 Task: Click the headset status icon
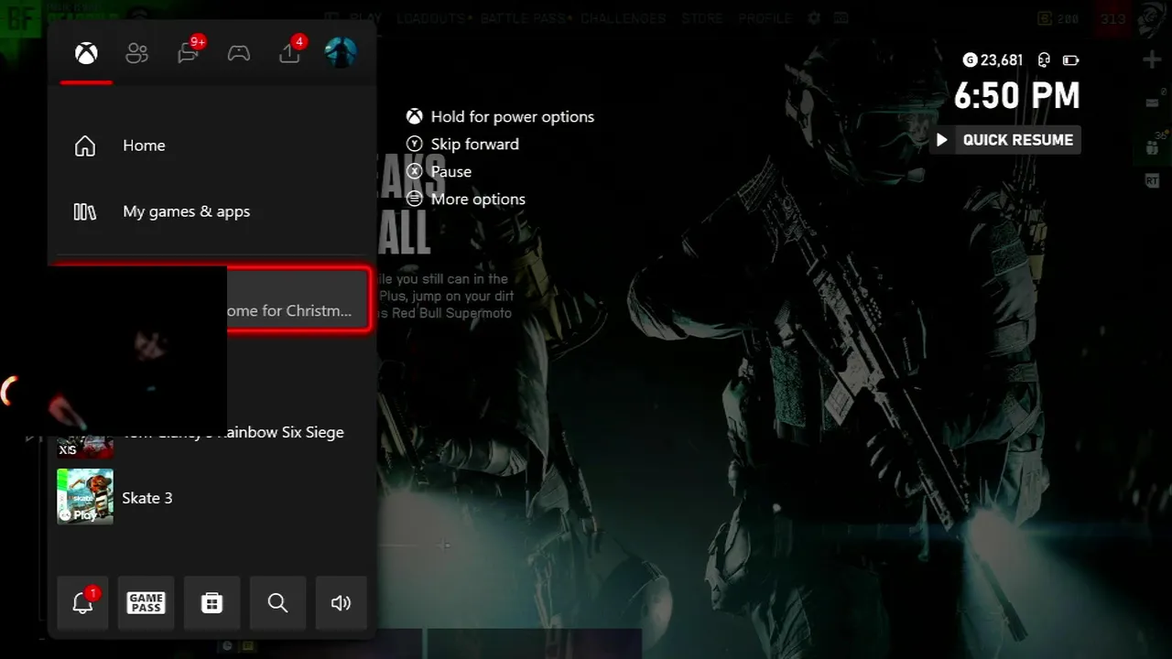tap(1044, 60)
